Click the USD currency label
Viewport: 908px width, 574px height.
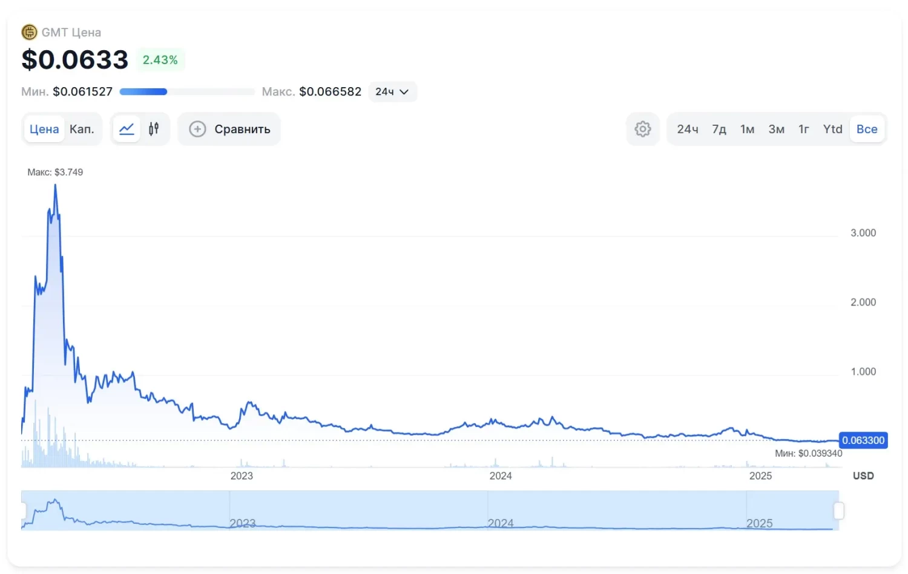[x=863, y=476]
